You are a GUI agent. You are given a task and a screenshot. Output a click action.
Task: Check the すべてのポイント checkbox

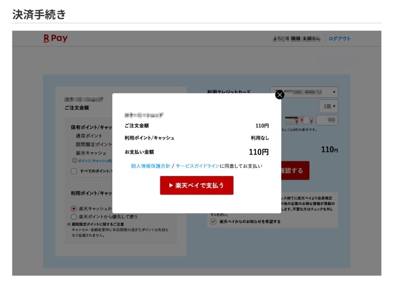tap(74, 171)
